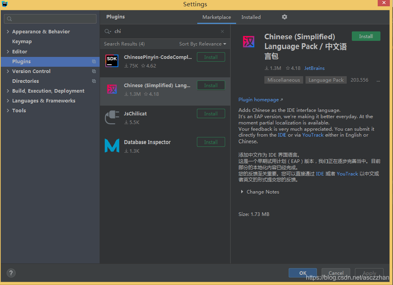Open help with the question mark button
Image resolution: width=393 pixels, height=285 pixels.
[11, 273]
